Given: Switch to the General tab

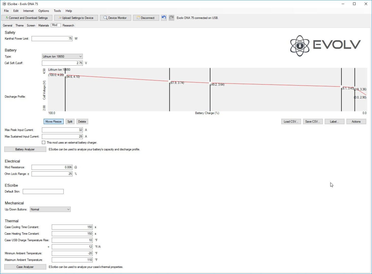Looking at the screenshot, I should 8,25.
